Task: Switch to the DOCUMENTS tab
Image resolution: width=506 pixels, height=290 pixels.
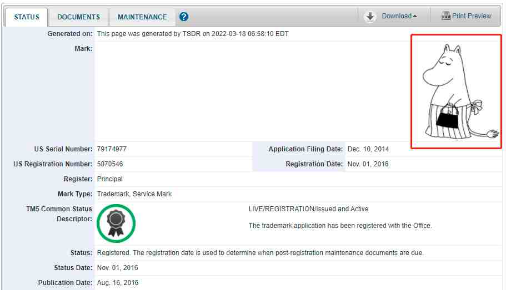Action: (78, 17)
